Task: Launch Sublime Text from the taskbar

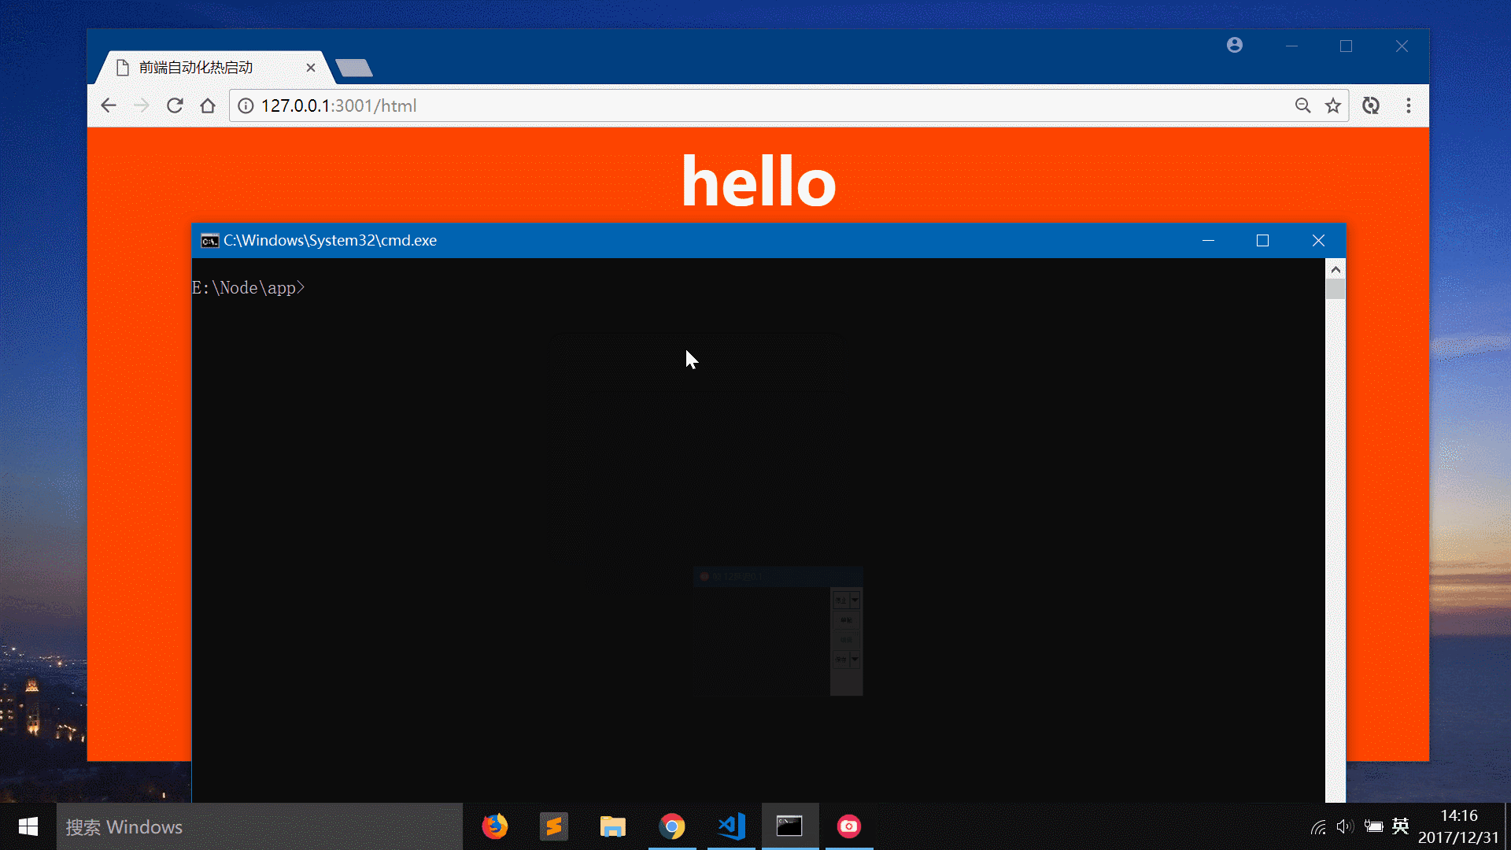Action: (x=554, y=826)
